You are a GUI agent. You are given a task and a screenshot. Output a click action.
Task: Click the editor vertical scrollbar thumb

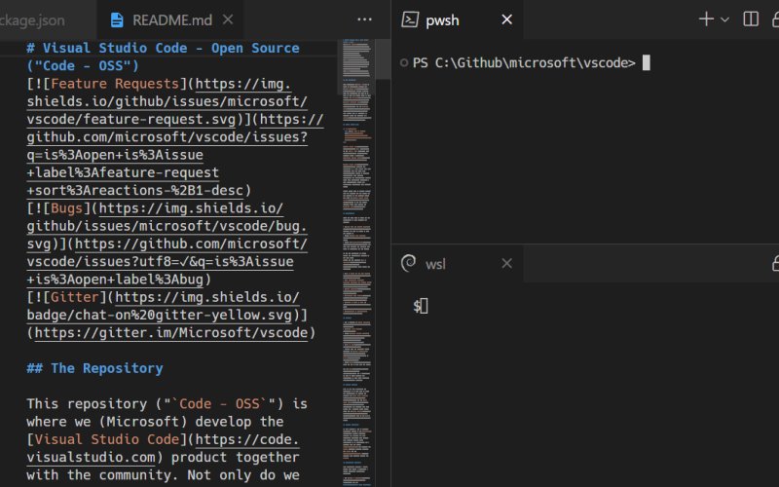click(x=383, y=59)
